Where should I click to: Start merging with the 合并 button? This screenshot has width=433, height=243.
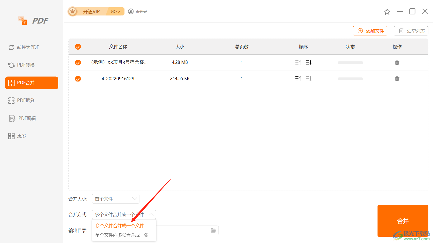403,221
